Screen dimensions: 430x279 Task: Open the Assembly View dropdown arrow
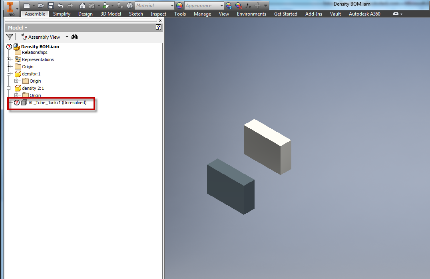pyautogui.click(x=67, y=37)
